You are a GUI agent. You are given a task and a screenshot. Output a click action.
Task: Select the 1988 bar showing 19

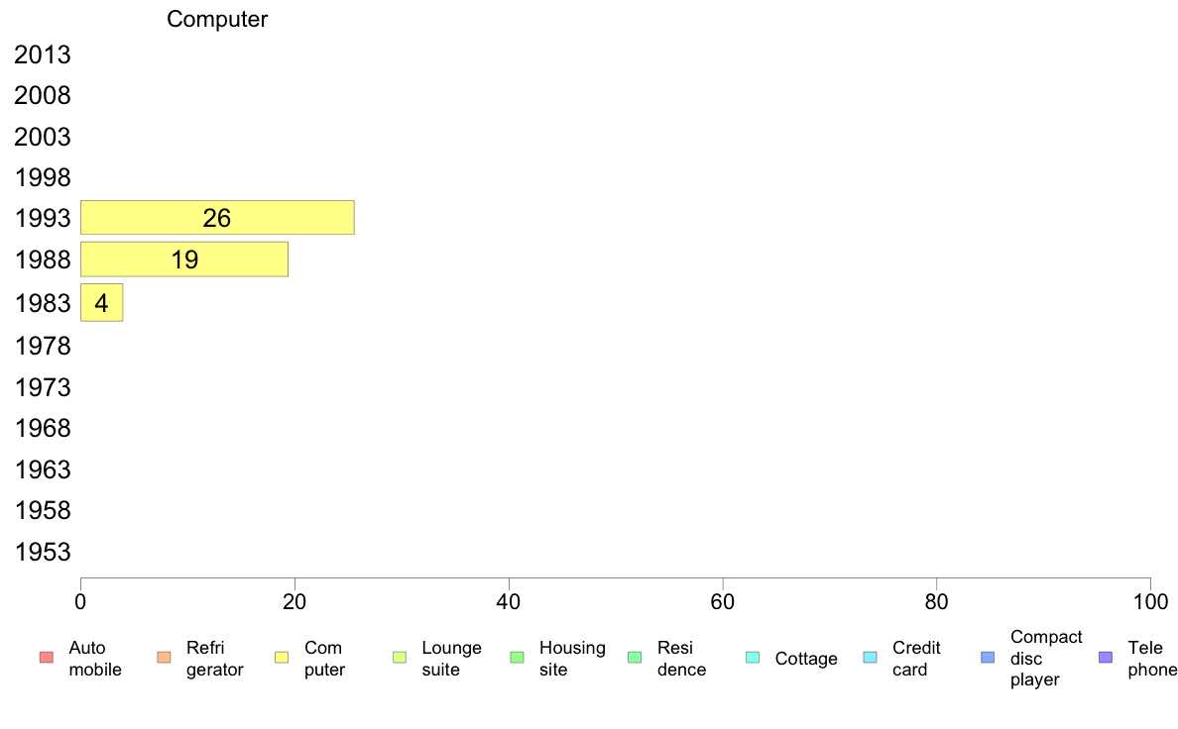click(184, 260)
